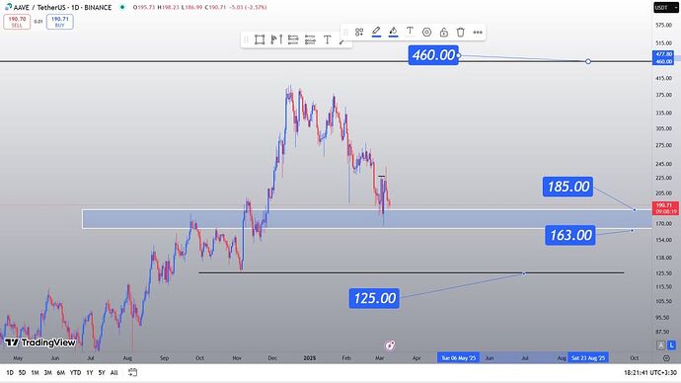Click the red 190.70 SELL button
The image size is (681, 383).
click(17, 22)
